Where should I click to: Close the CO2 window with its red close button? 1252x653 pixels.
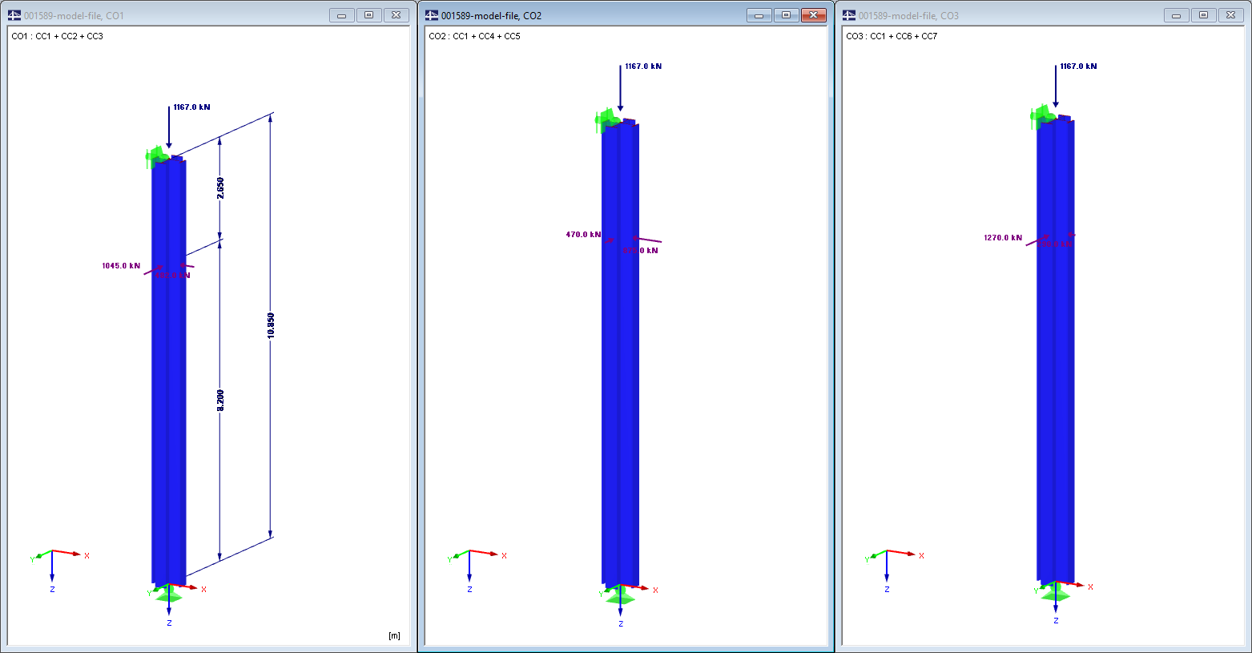point(814,14)
